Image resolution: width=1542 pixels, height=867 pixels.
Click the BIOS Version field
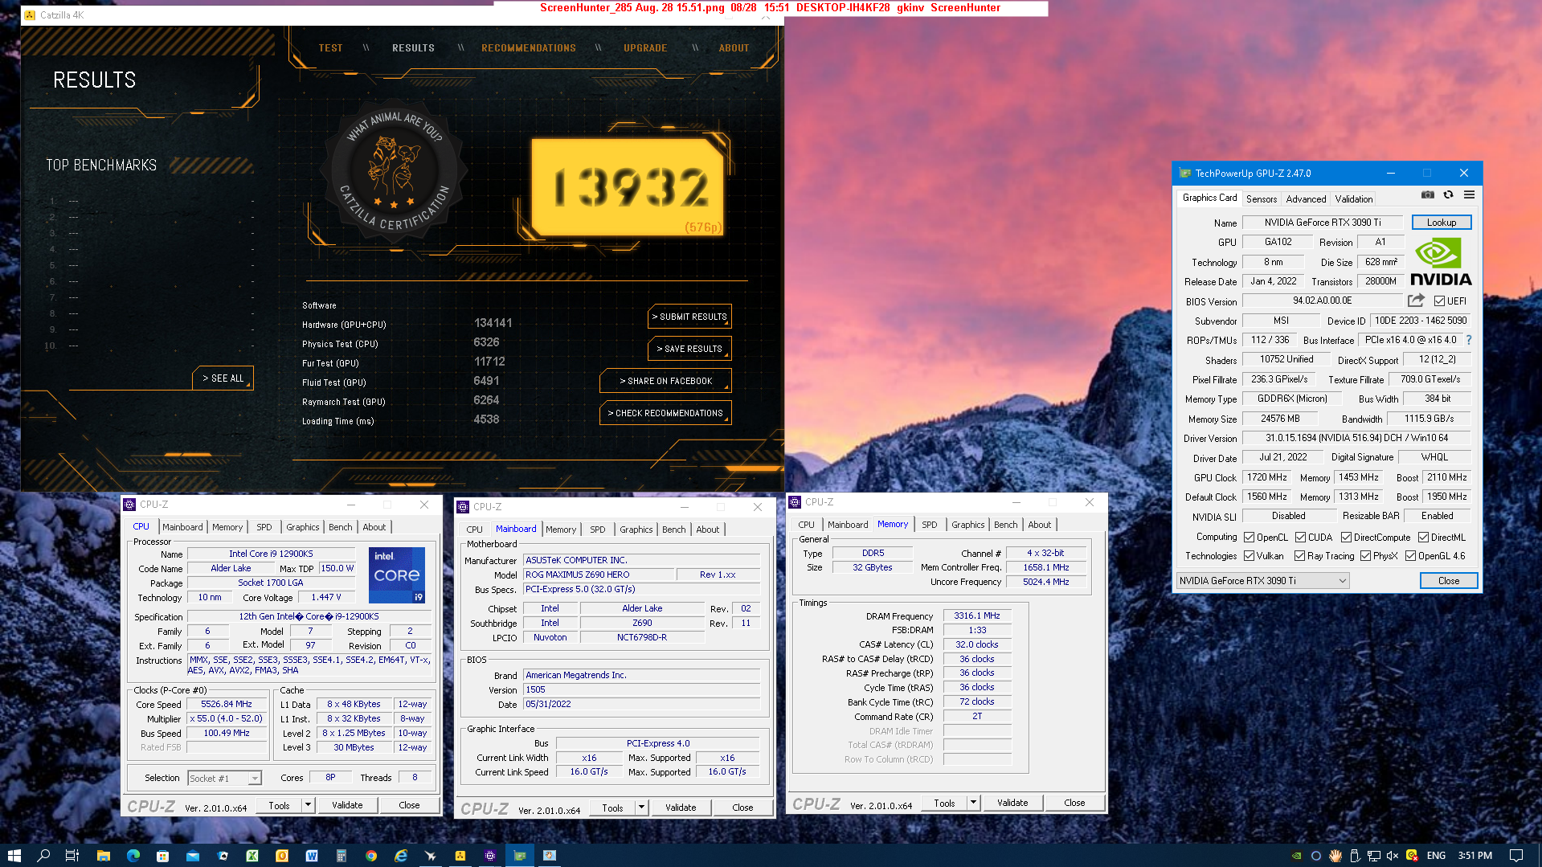click(1322, 301)
